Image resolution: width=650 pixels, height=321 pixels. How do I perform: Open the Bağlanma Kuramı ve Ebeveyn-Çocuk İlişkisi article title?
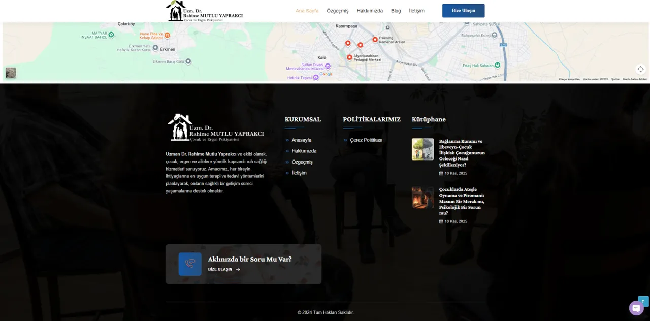click(462, 153)
